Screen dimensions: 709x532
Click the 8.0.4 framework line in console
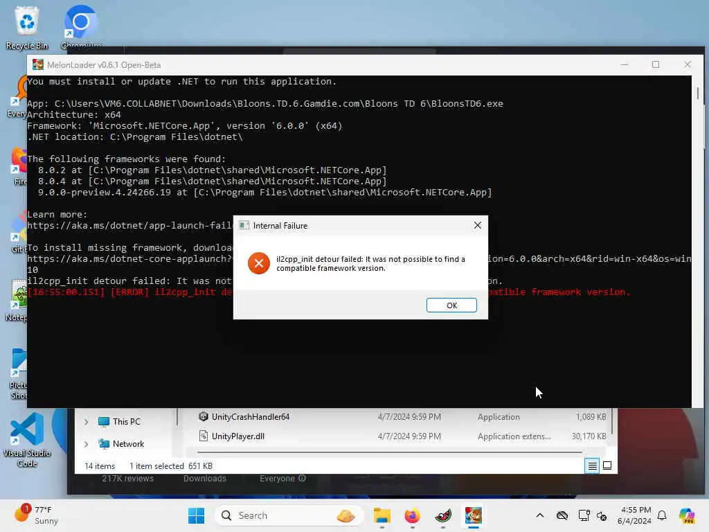click(x=212, y=181)
